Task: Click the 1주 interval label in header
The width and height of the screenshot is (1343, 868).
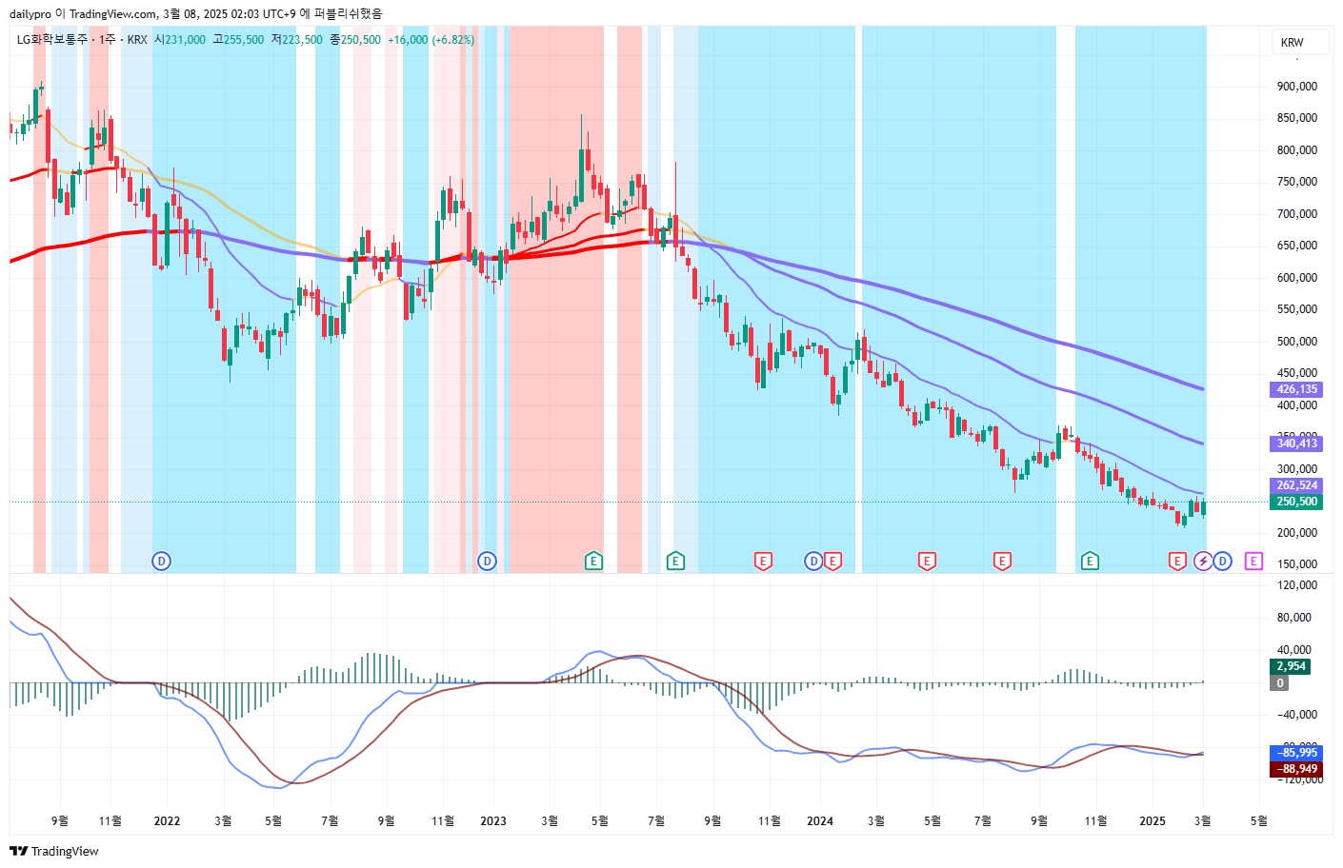Action: click(x=108, y=40)
